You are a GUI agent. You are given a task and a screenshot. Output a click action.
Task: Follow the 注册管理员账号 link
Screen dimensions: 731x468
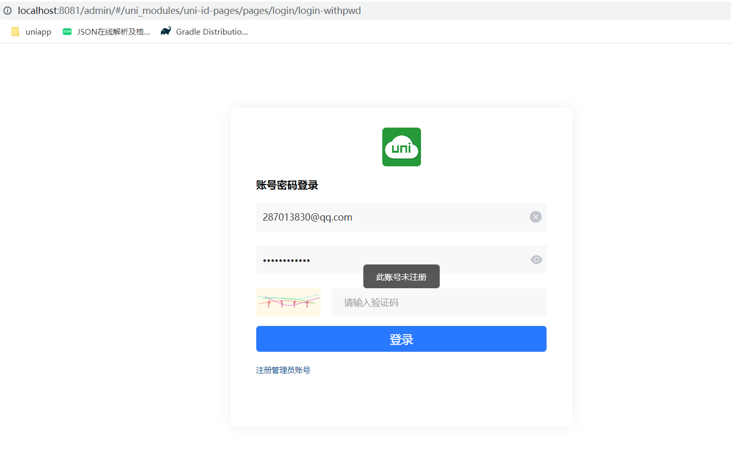[283, 370]
